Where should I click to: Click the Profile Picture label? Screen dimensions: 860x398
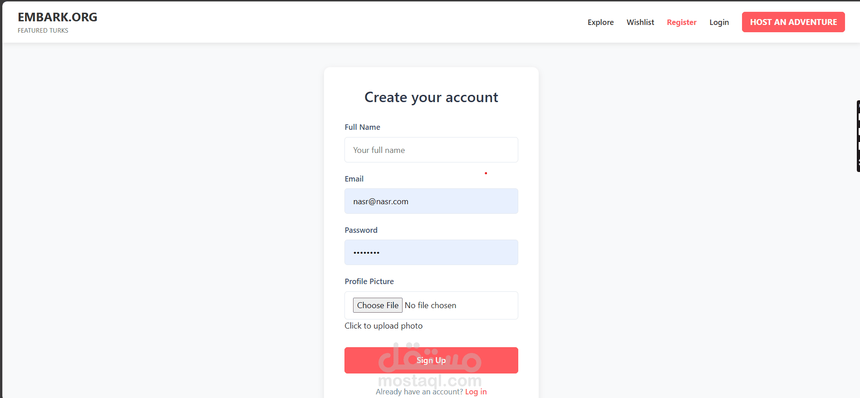[x=369, y=281]
